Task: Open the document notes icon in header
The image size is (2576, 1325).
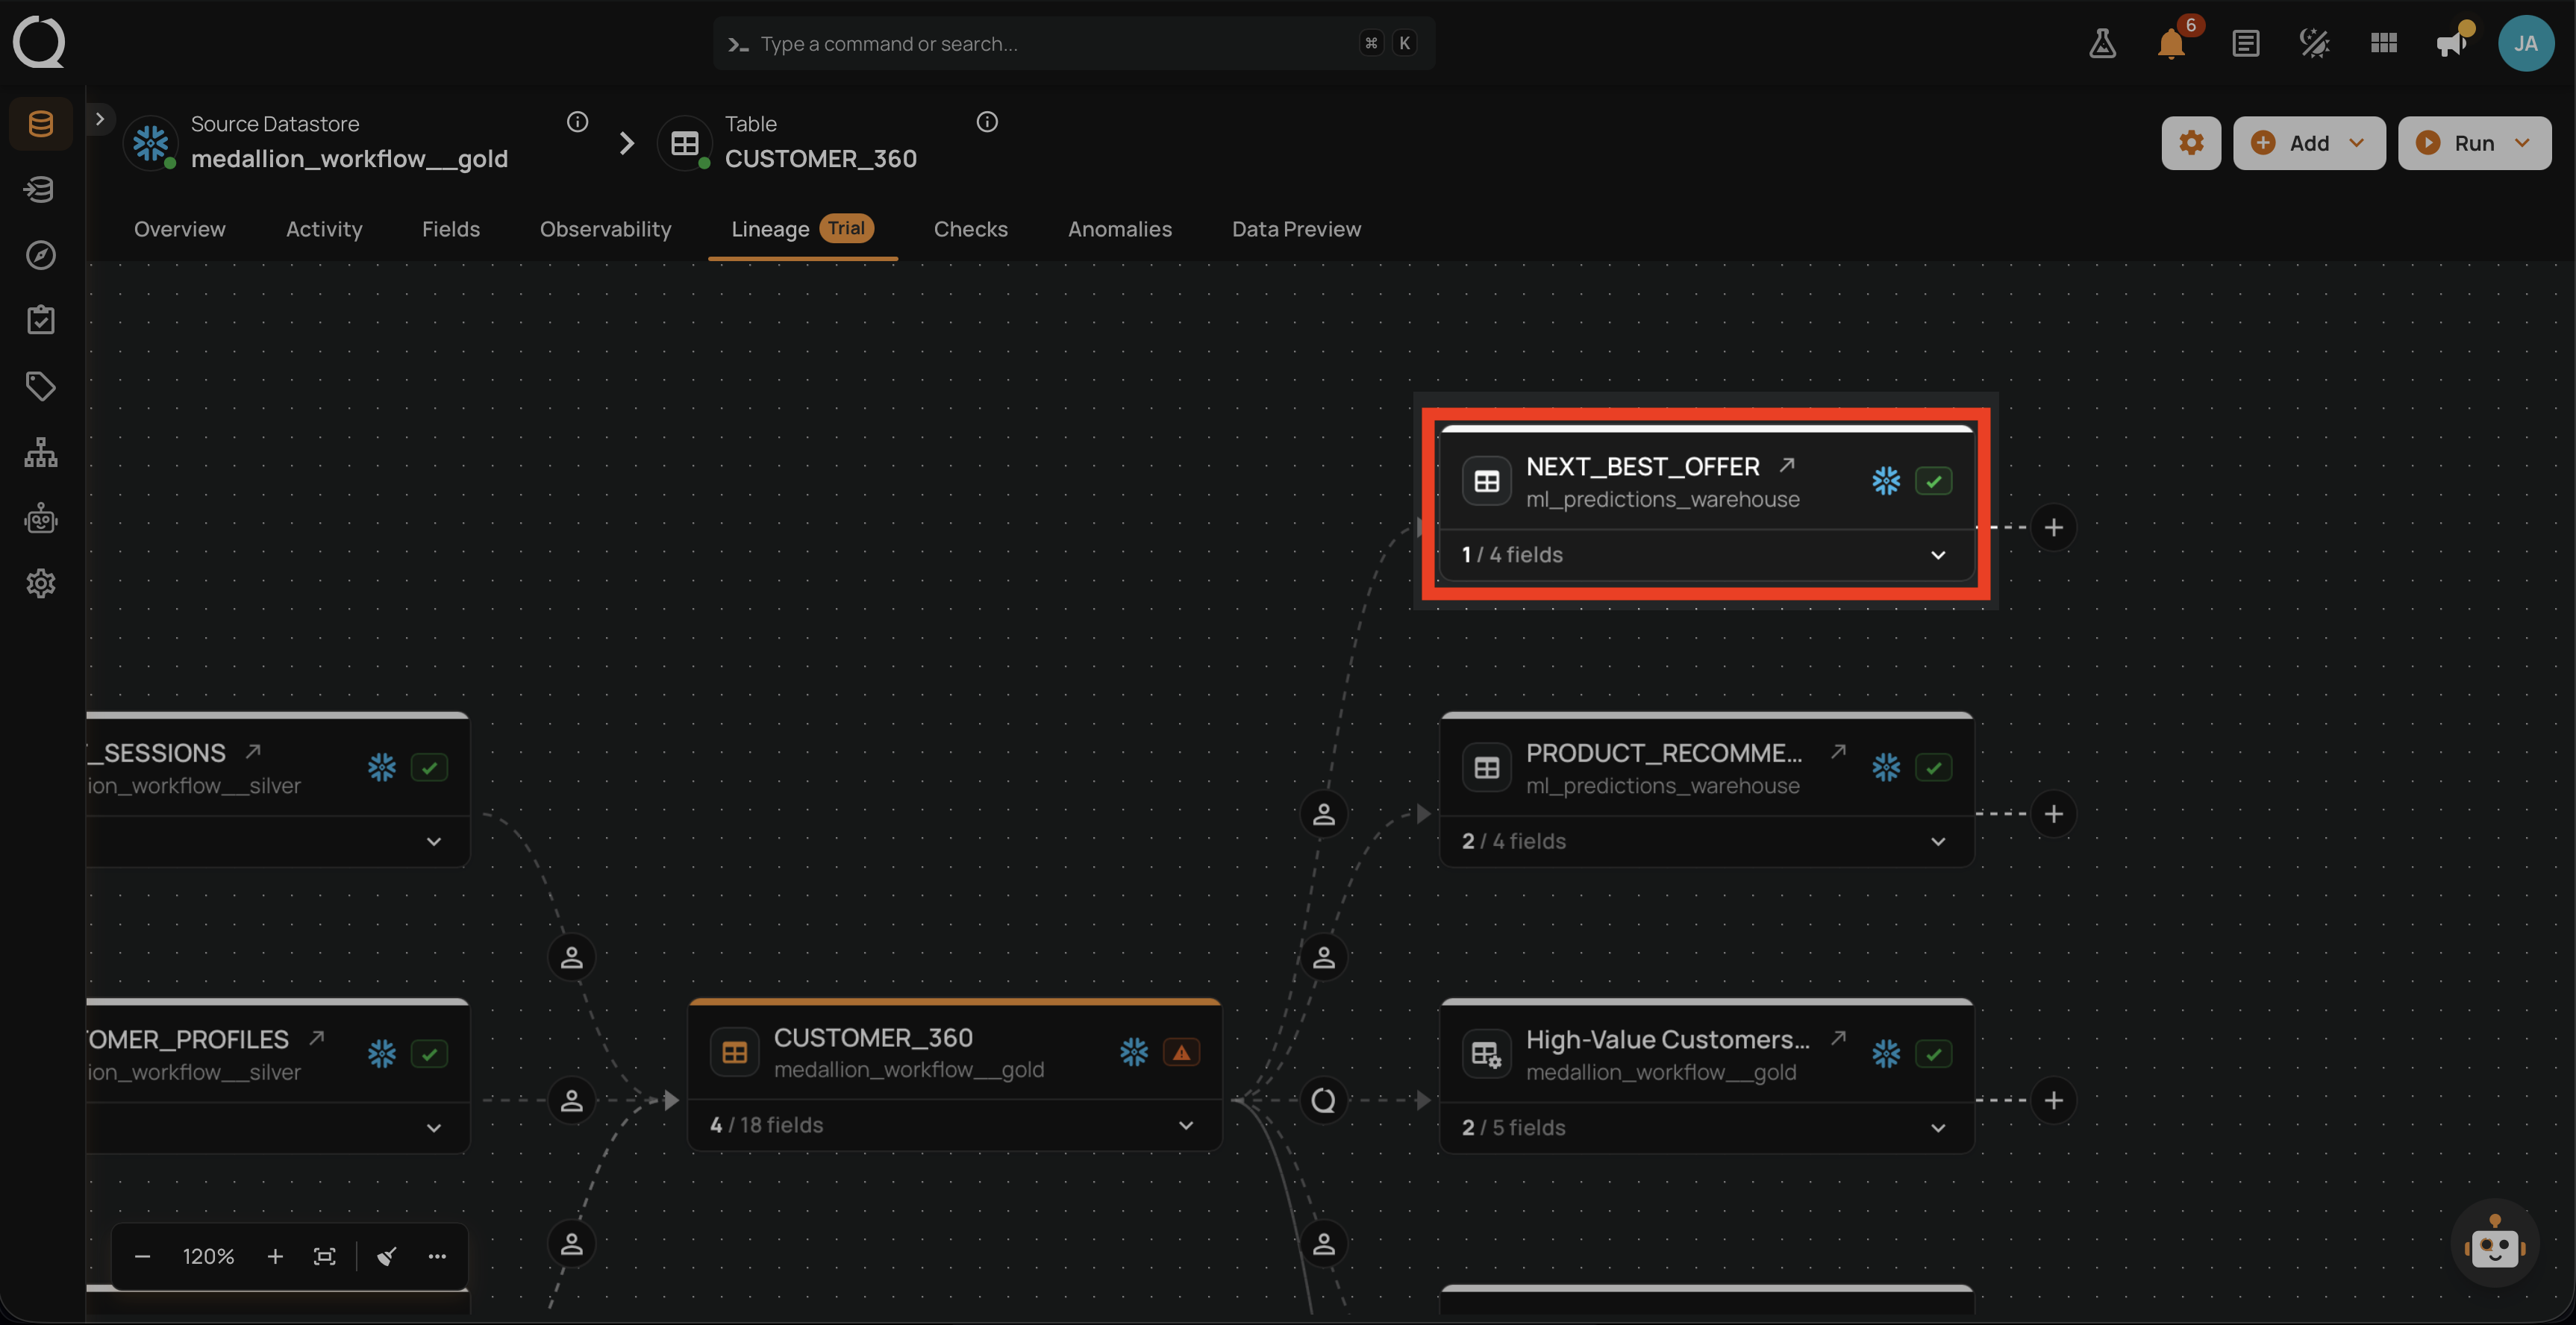Action: (x=2245, y=43)
